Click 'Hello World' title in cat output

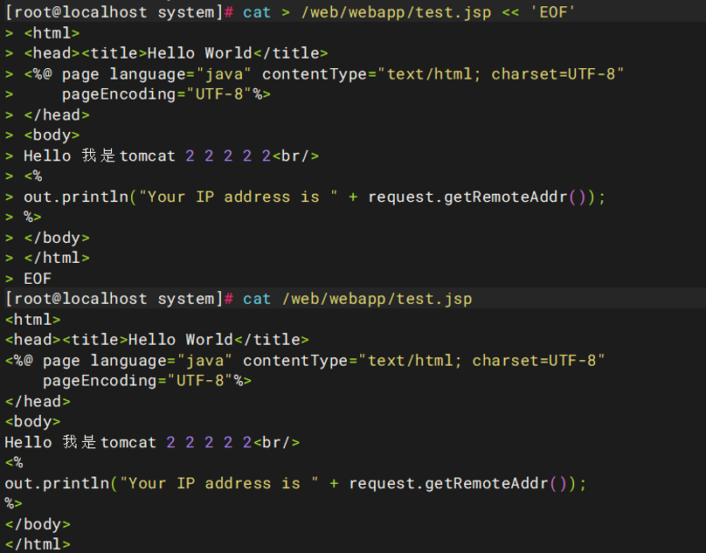[x=181, y=340]
